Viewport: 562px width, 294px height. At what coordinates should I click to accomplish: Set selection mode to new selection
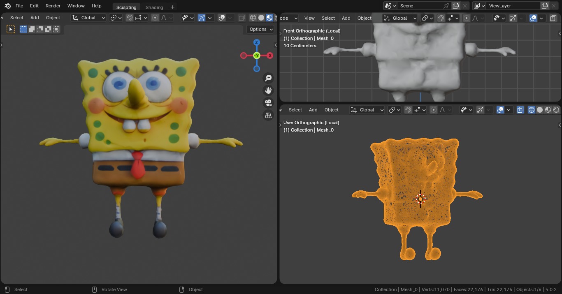tap(23, 29)
